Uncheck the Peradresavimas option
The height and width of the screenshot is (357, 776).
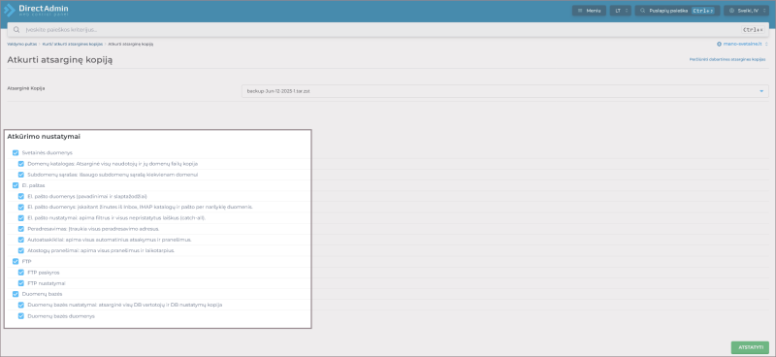[x=21, y=229]
